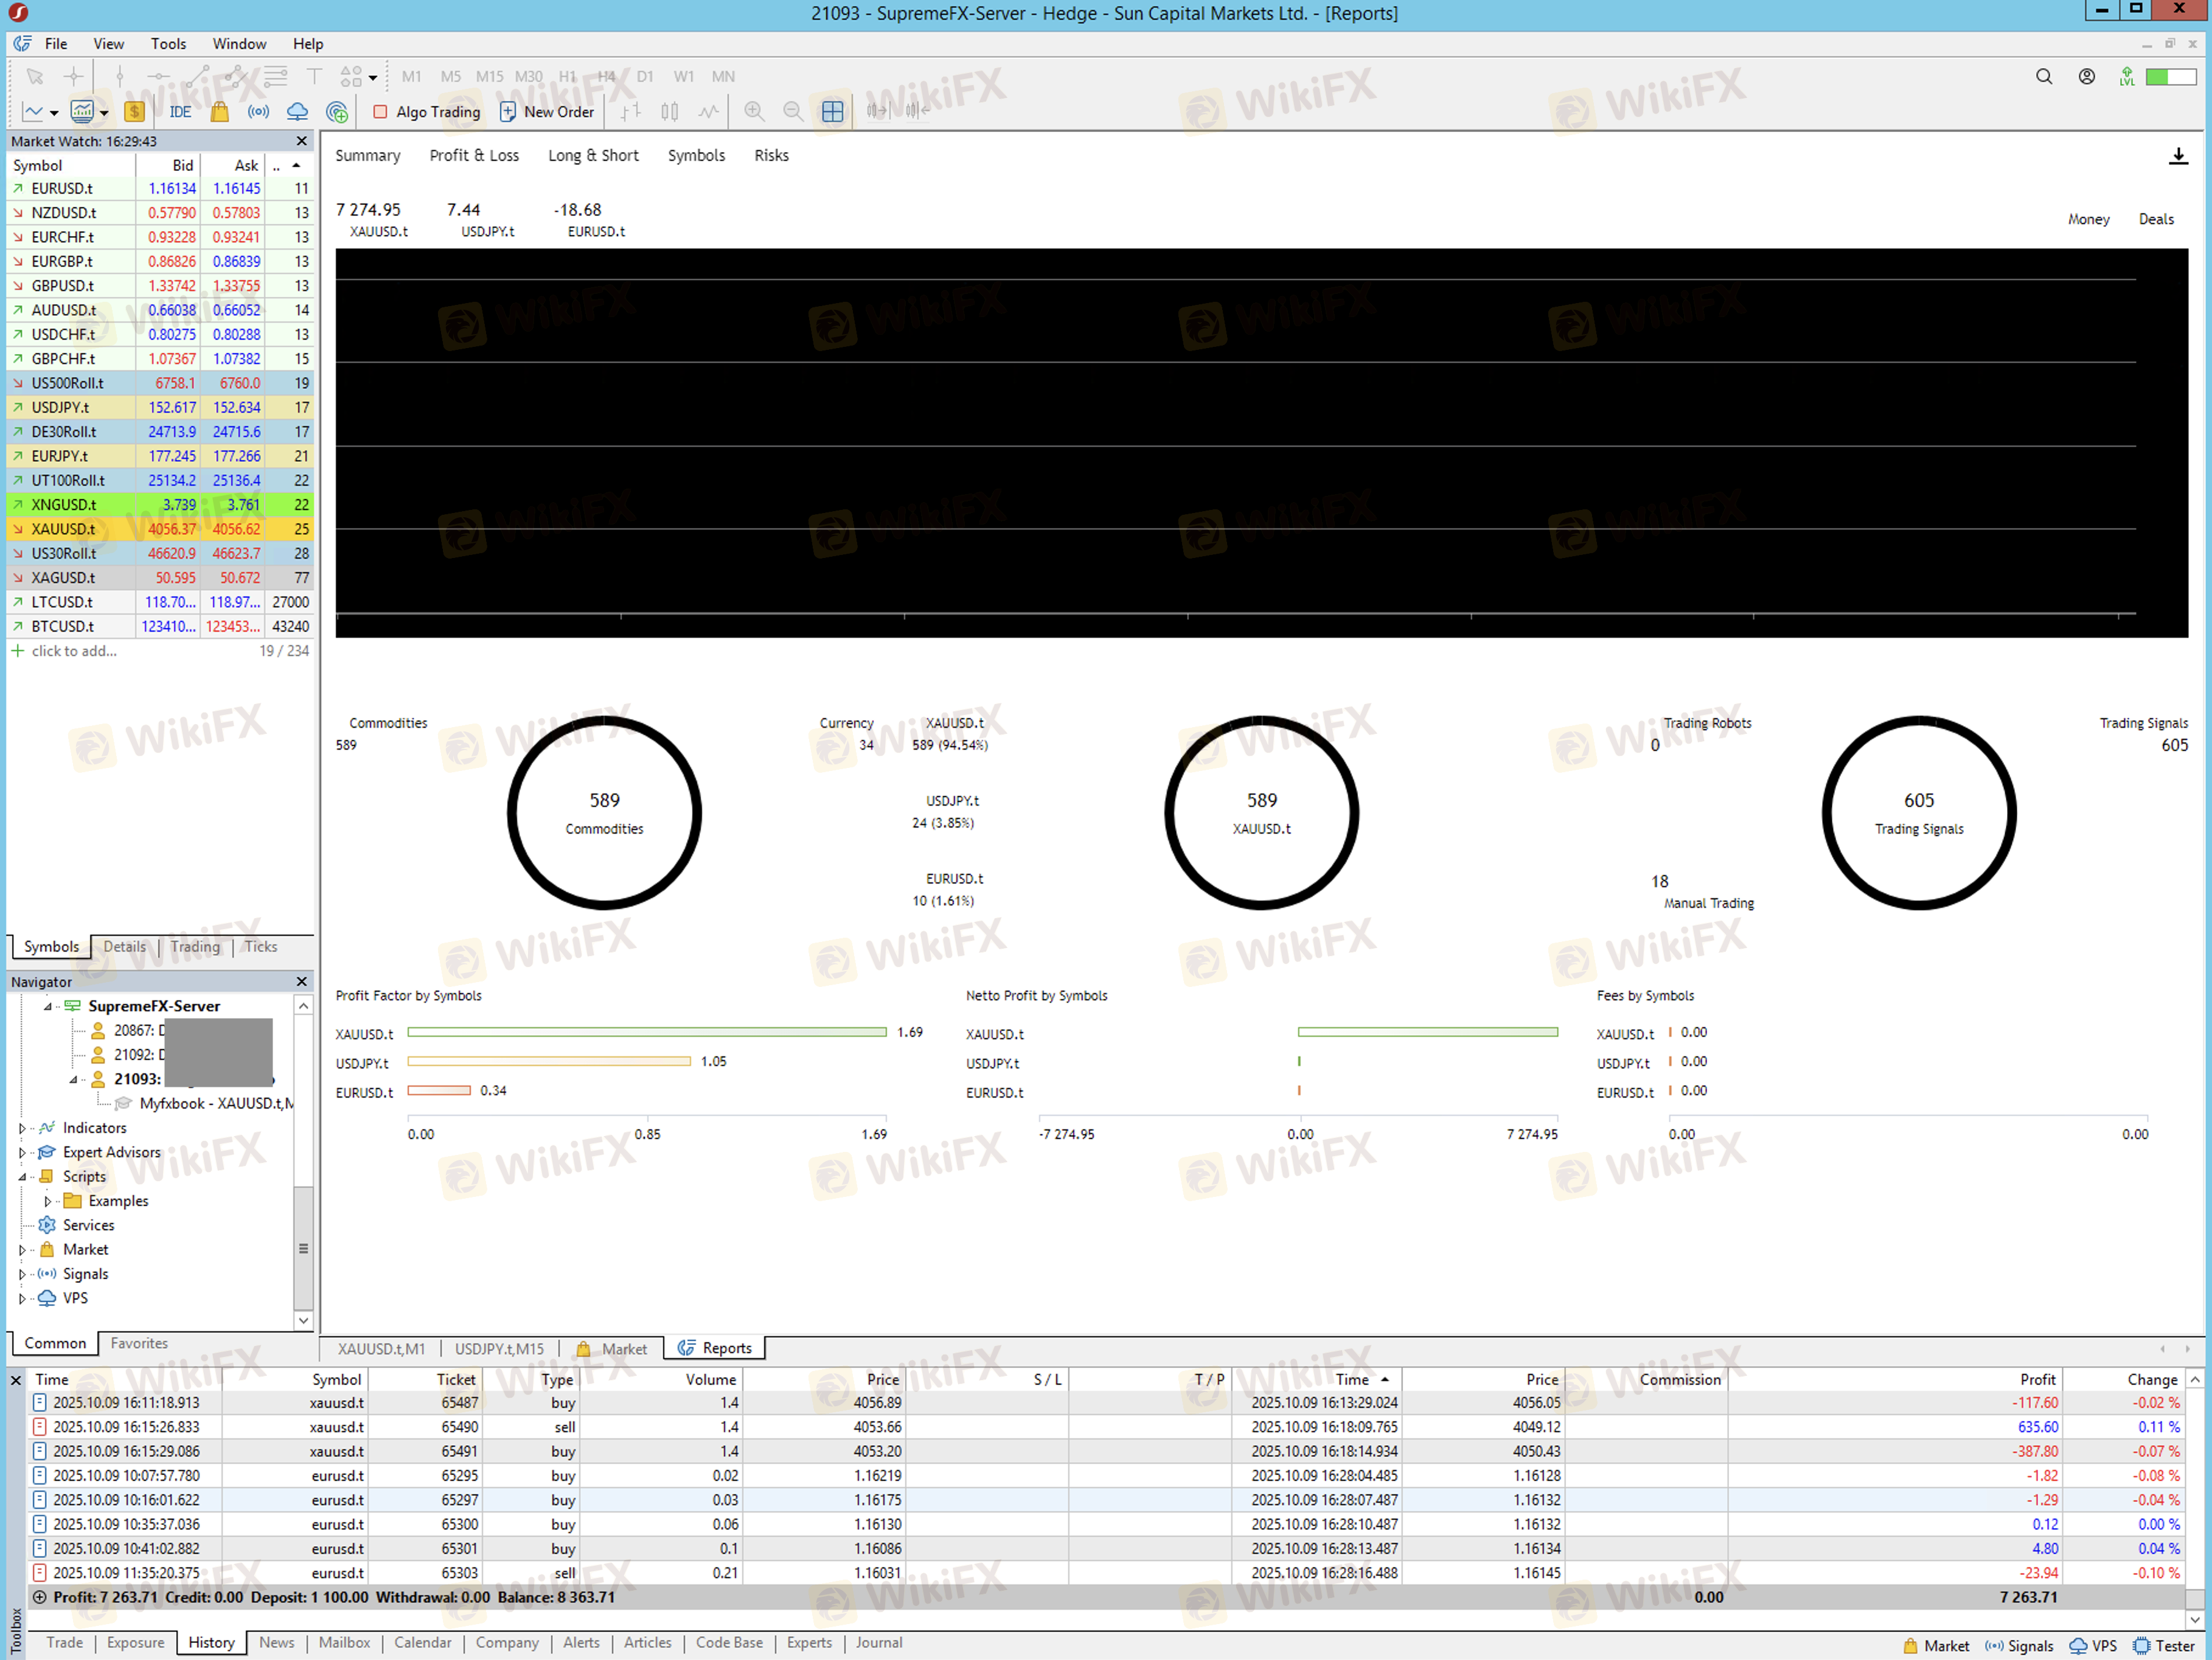Screen dimensions: 2212x1660
Task: Open the chart type dropdown arrow
Action: pos(54,113)
